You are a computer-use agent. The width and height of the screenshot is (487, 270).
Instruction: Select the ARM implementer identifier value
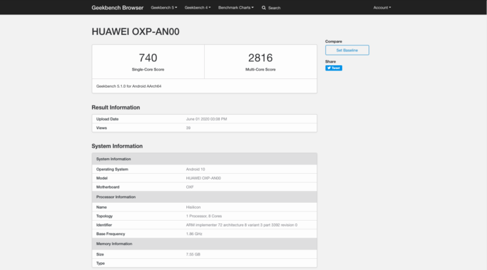242,225
